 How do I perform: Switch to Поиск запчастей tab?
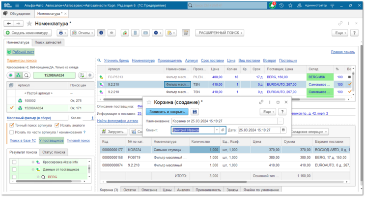(x=48, y=42)
